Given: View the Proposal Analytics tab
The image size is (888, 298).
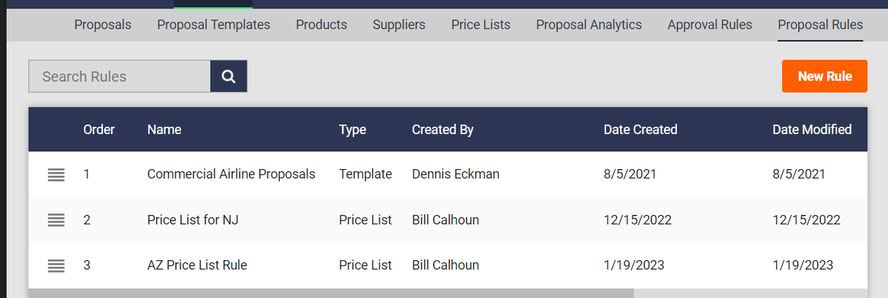Looking at the screenshot, I should (x=589, y=25).
